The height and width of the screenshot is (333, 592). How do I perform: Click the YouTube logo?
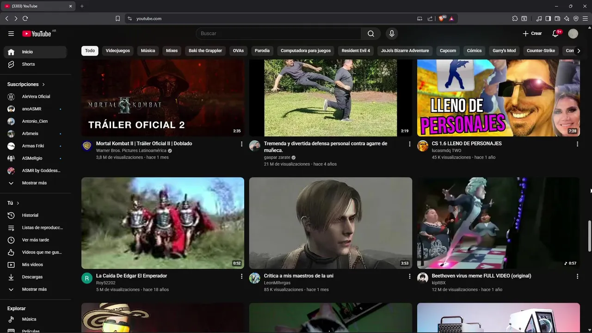tap(37, 33)
